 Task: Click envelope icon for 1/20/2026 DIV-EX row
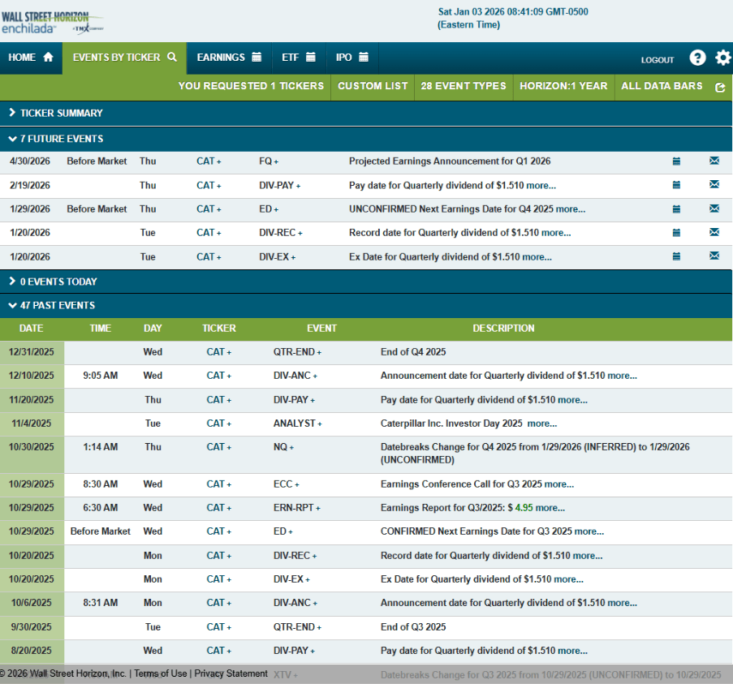pos(714,256)
